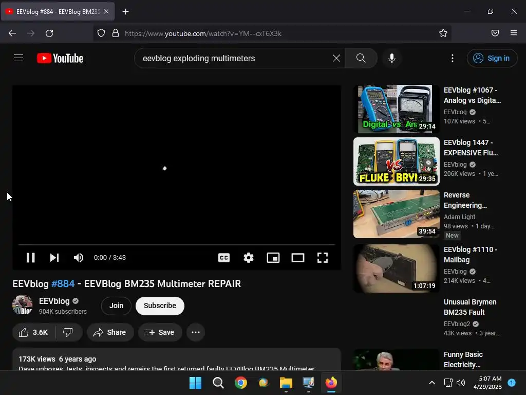This screenshot has height=395, width=526.
Task: Show hidden system tray icons
Action: click(x=431, y=383)
